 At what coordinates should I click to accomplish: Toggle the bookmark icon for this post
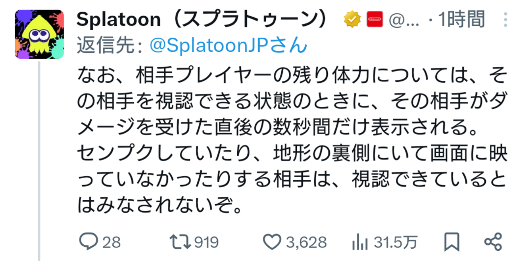click(451, 241)
